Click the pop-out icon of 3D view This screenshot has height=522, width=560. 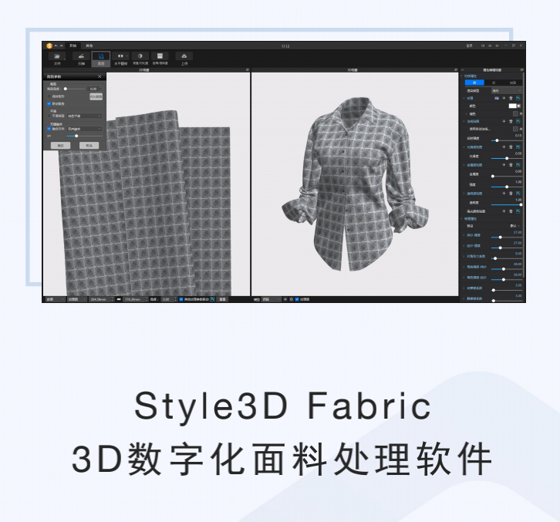456,69
